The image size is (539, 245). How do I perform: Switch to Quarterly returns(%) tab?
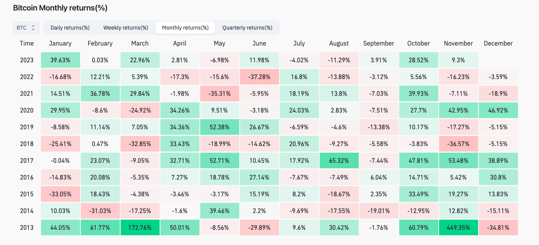(247, 28)
